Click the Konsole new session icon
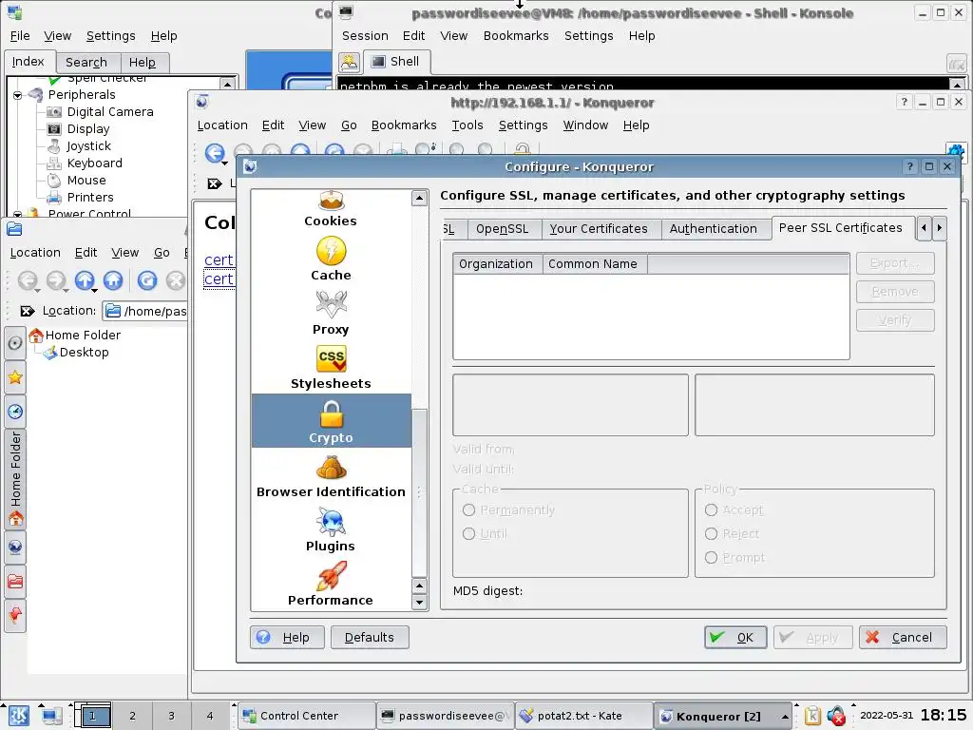 pos(350,62)
